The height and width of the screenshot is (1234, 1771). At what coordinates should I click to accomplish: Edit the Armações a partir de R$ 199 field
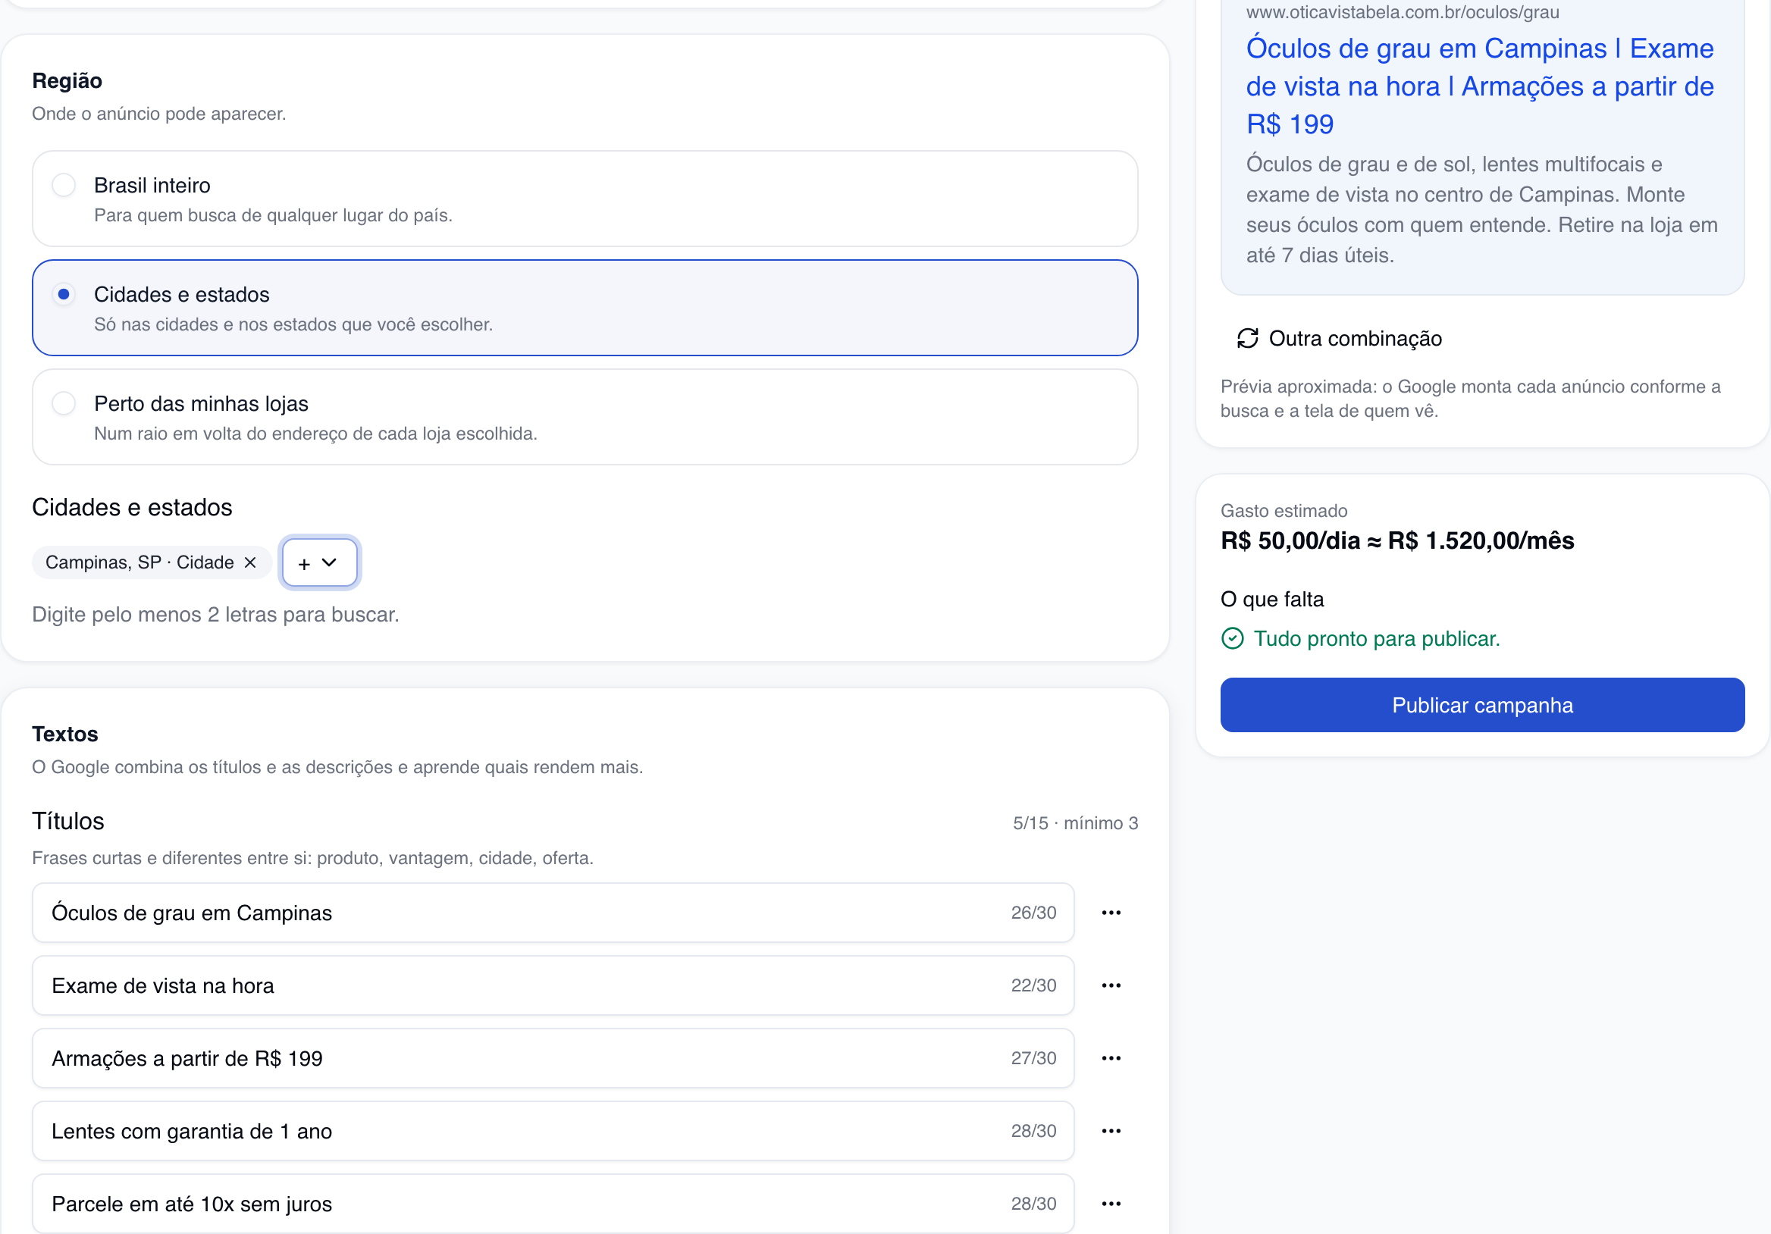(x=553, y=1058)
